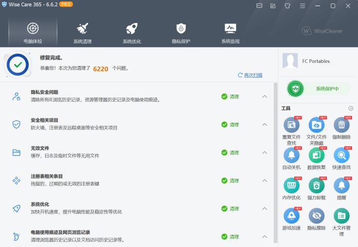358x247 pixels.
Task: Click the edit note icon in title bar
Action: tap(273, 6)
